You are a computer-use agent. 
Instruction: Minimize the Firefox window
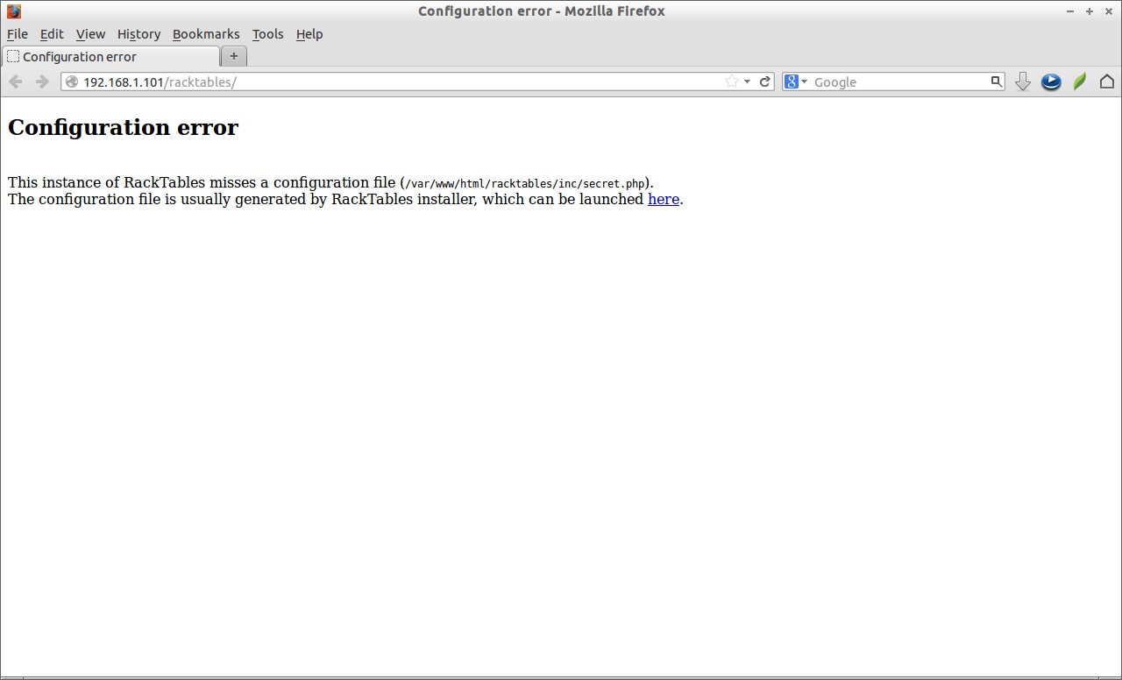pyautogui.click(x=1070, y=11)
